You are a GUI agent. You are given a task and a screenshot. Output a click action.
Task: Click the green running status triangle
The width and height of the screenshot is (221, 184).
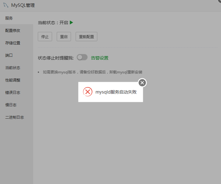click(71, 23)
